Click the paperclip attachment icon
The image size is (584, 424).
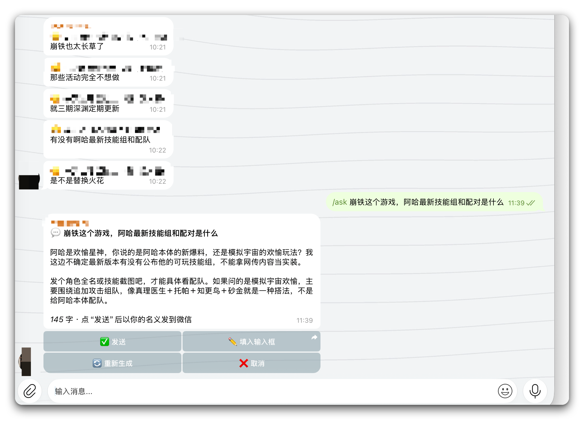[x=30, y=391]
